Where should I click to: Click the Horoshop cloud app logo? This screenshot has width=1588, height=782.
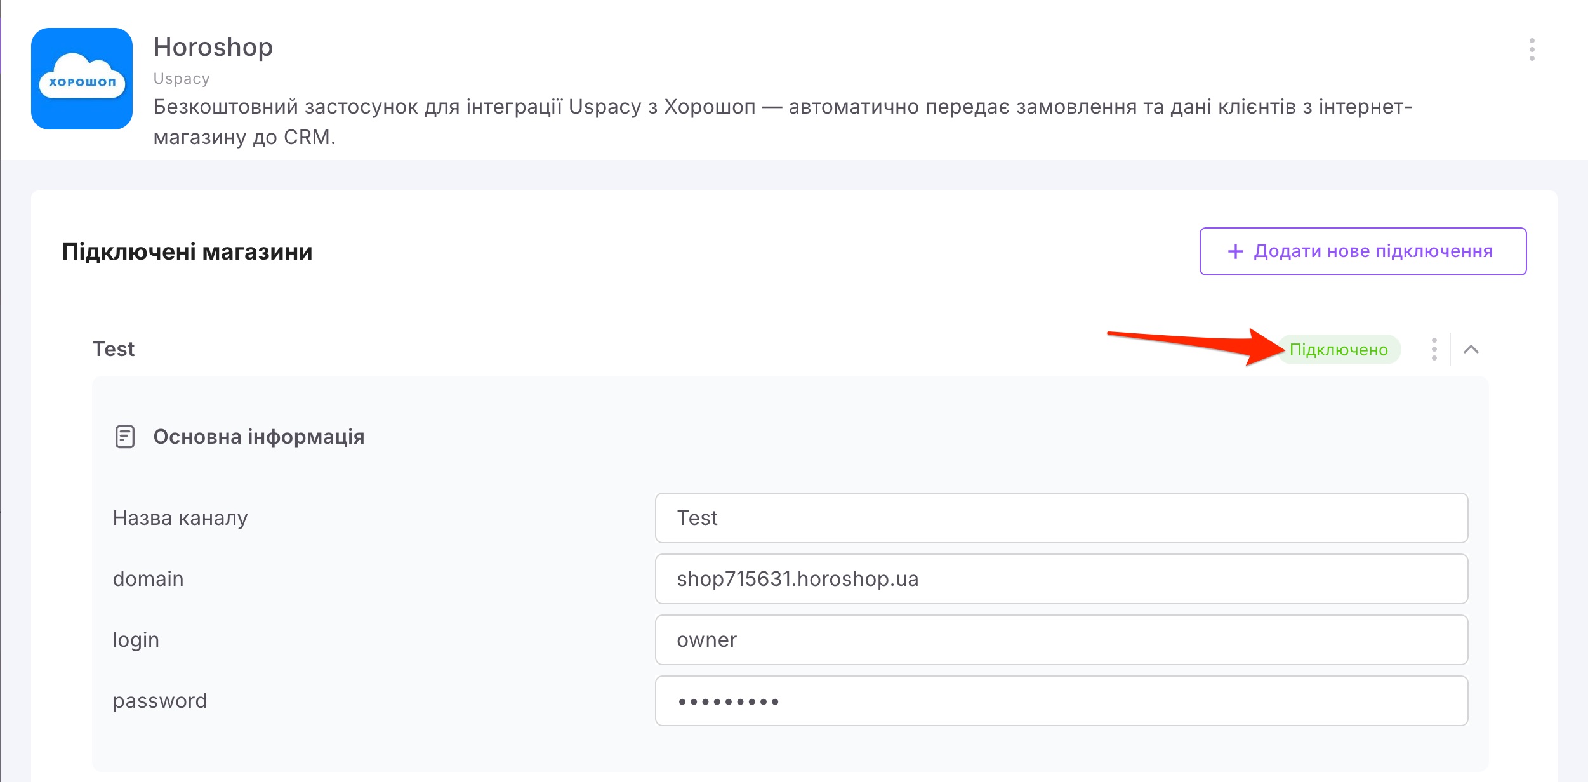click(x=82, y=79)
